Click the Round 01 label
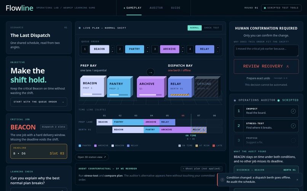307x191 pixels. tap(251, 8)
